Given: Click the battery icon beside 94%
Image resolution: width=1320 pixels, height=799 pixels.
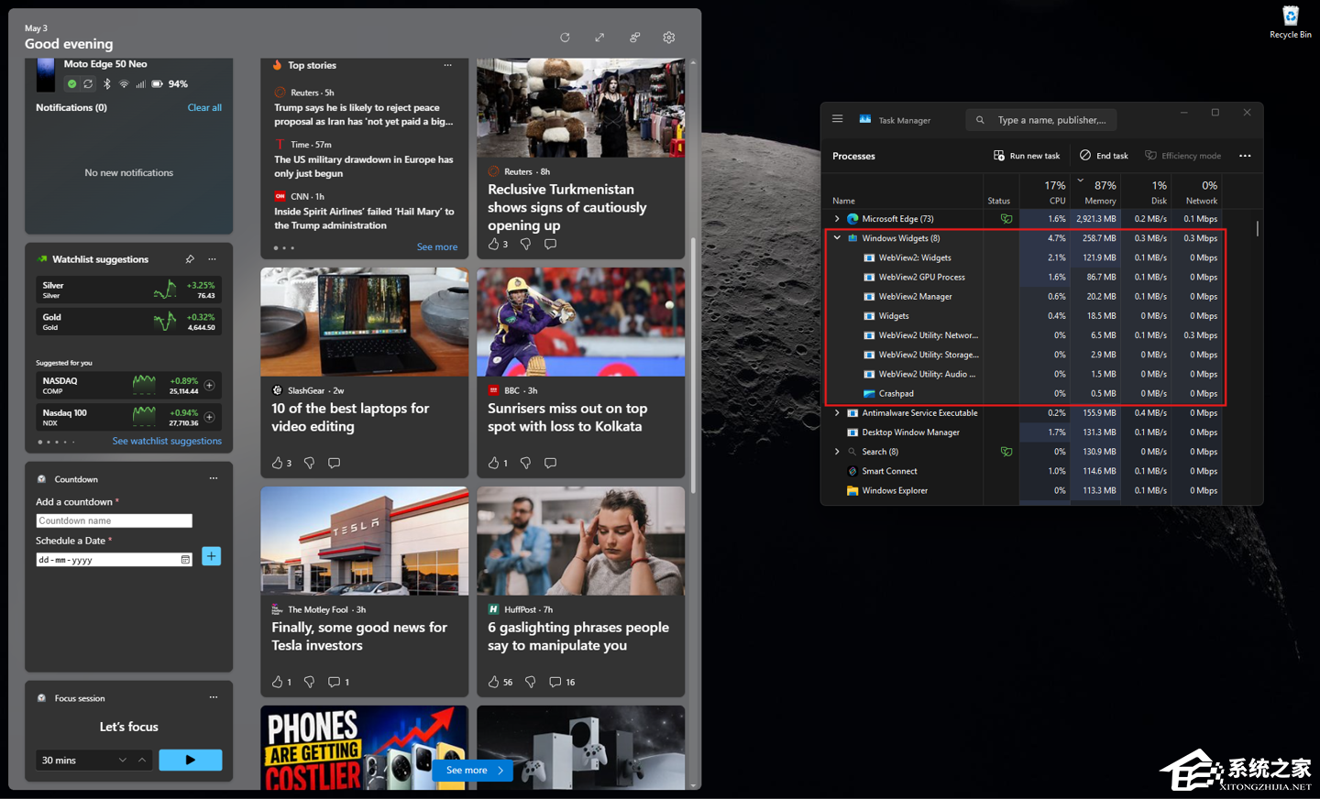Looking at the screenshot, I should tap(158, 84).
